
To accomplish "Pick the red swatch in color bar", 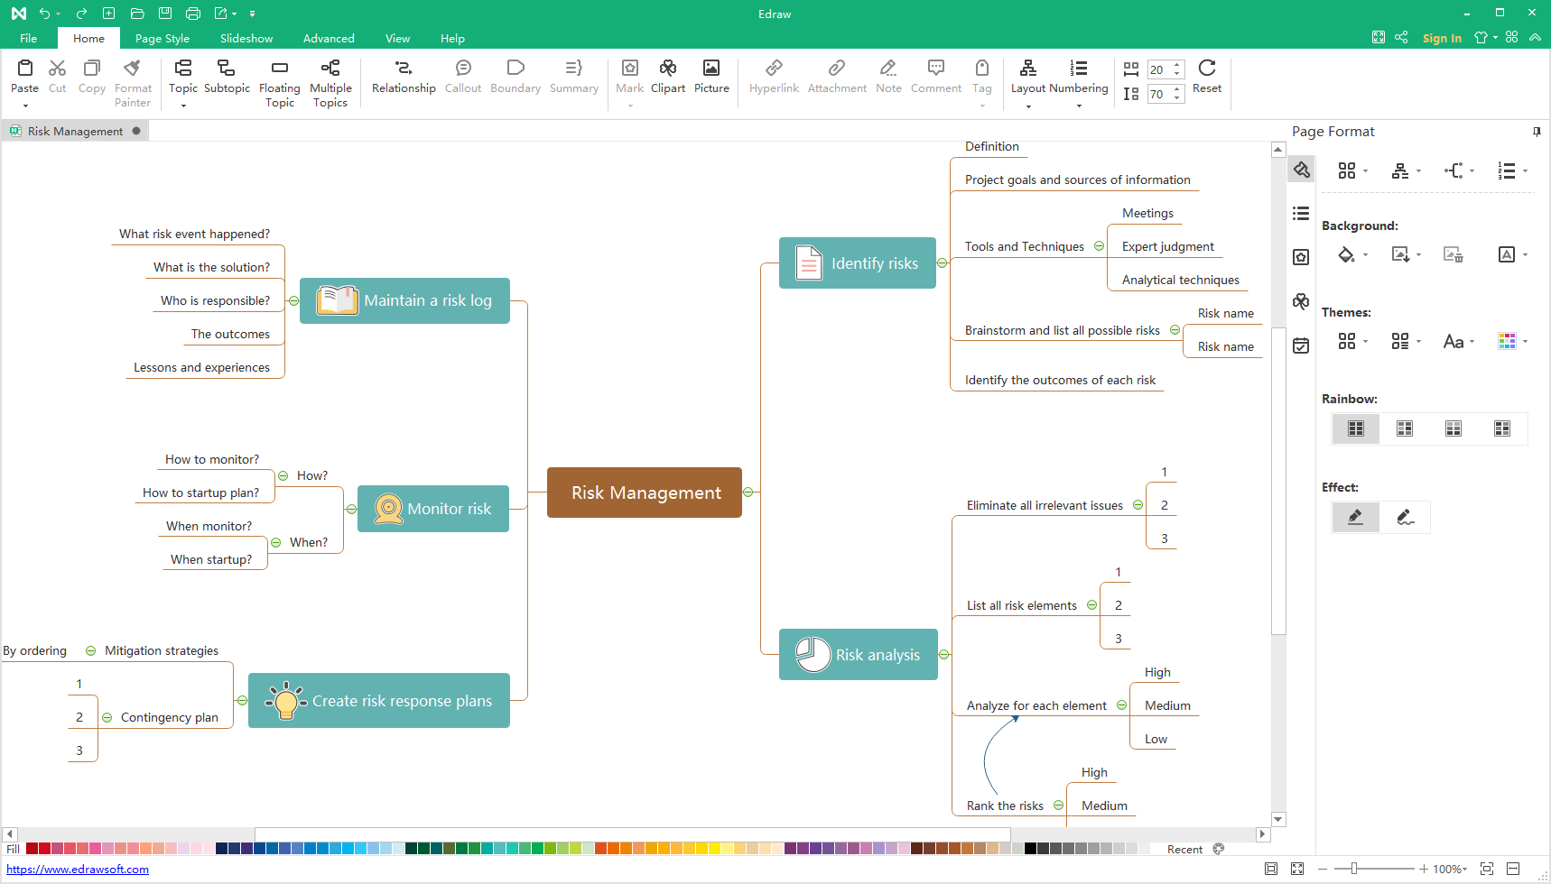I will tap(44, 849).
